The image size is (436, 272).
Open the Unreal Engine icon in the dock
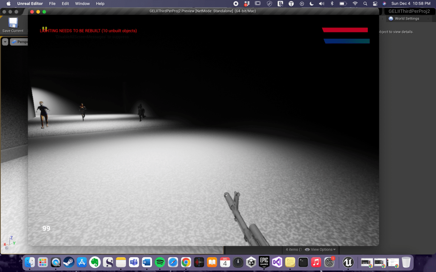[x=348, y=262]
